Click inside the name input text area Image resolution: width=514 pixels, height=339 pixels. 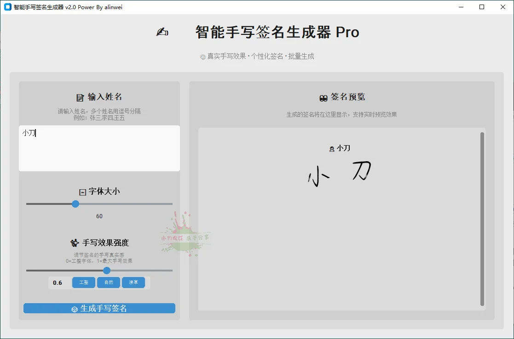tap(99, 147)
